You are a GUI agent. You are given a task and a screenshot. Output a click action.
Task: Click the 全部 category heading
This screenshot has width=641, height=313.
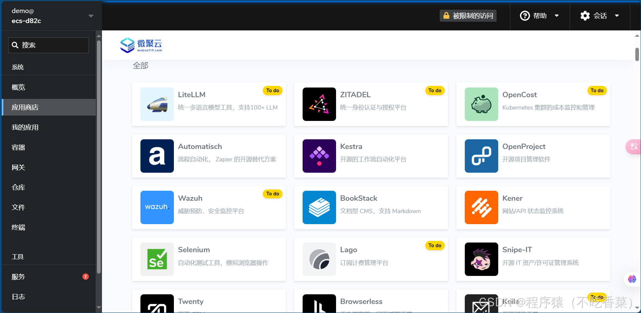[x=140, y=65]
